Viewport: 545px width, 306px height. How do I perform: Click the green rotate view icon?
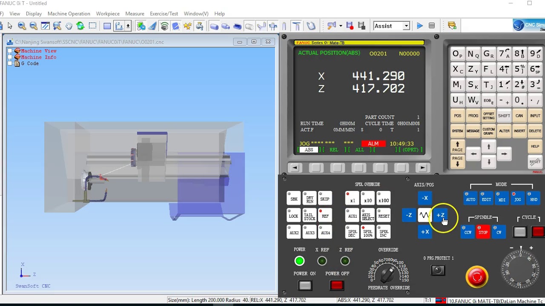pos(80,26)
